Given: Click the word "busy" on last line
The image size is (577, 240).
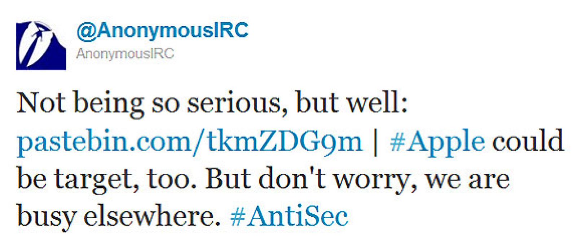Looking at the screenshot, I should [x=47, y=217].
